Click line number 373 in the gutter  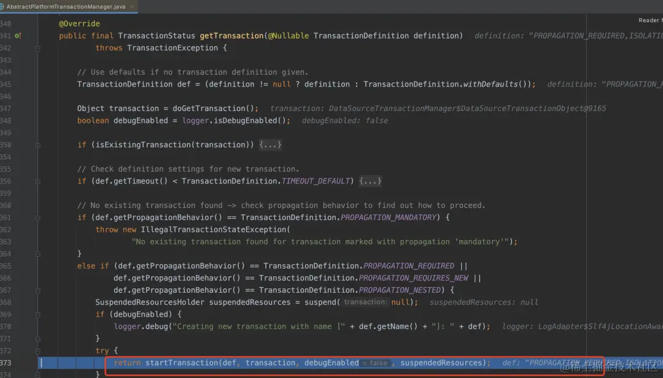pos(6,363)
